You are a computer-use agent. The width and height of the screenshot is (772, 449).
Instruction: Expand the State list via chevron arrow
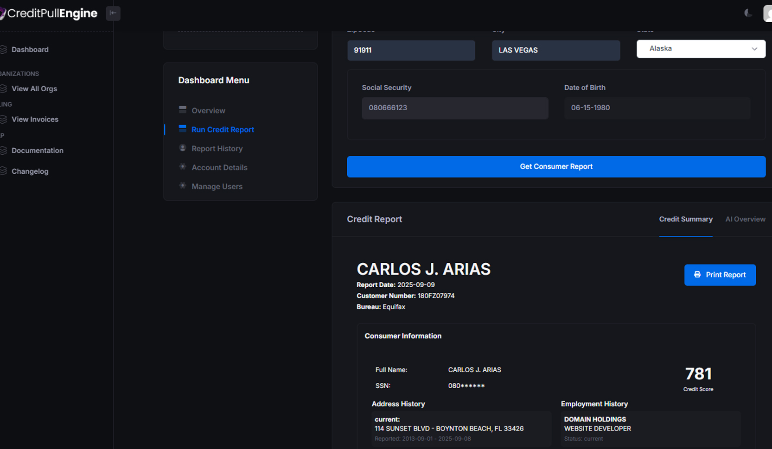pyautogui.click(x=754, y=49)
